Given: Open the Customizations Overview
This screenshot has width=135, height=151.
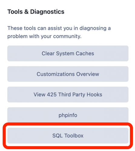Looking at the screenshot, I should [68, 74].
